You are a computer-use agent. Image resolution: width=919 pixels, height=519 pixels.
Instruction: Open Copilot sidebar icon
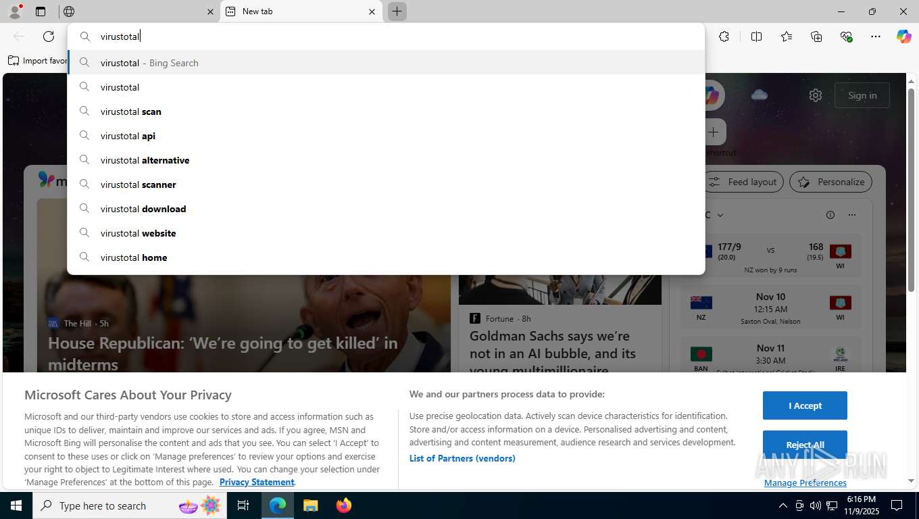(x=904, y=36)
